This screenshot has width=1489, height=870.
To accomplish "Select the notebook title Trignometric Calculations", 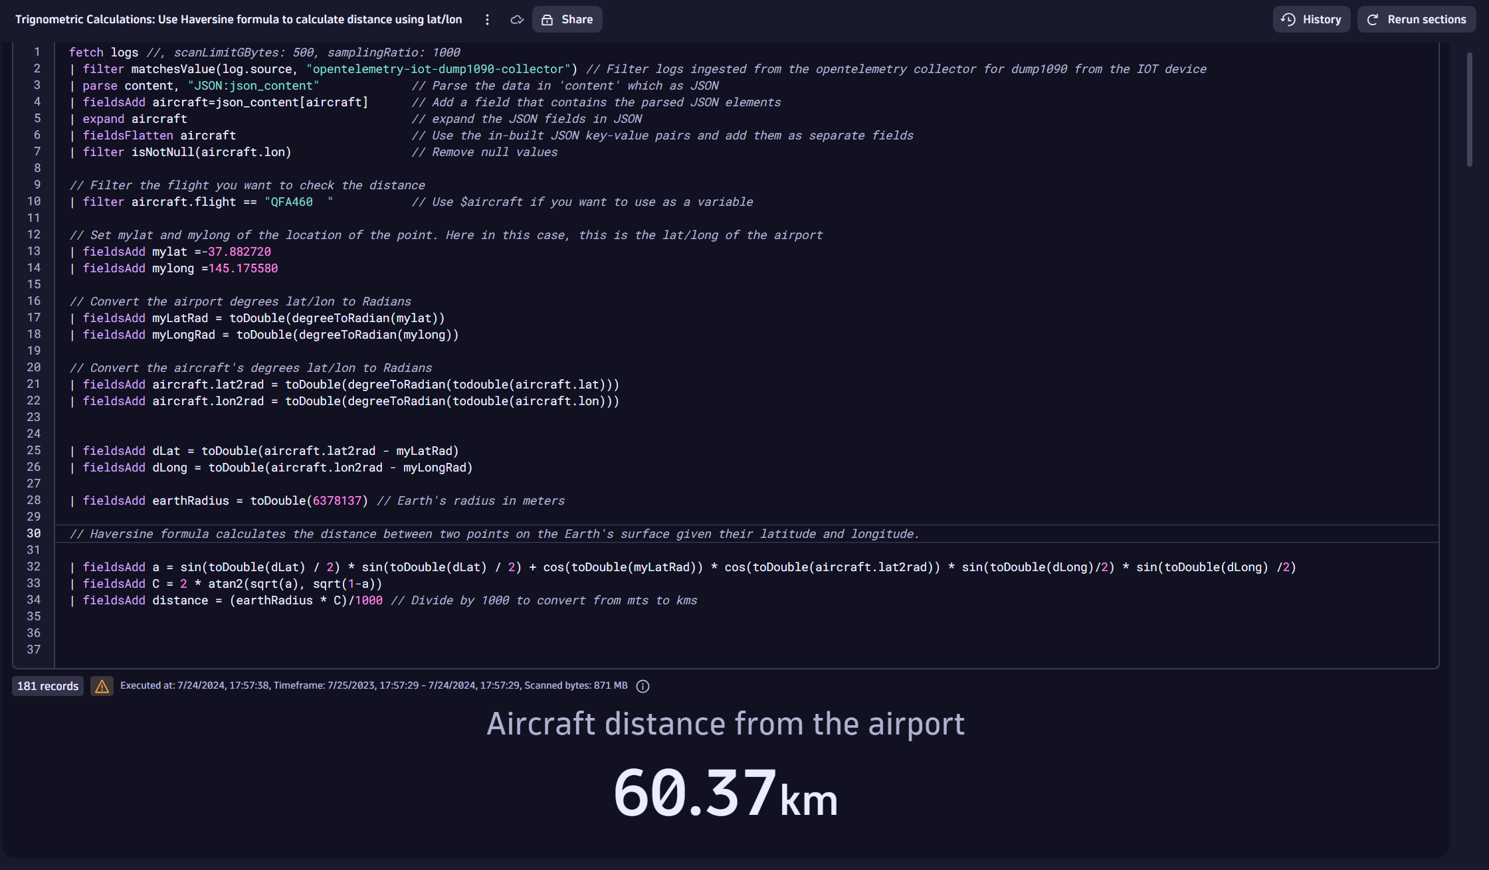I will 239,19.
